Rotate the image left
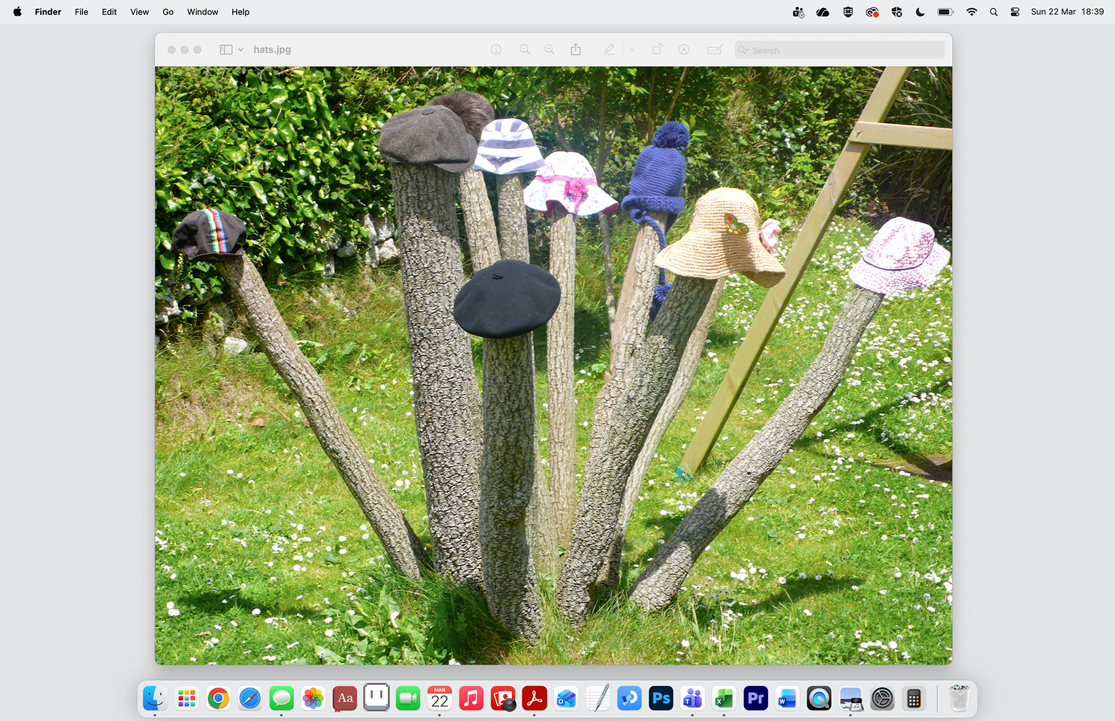 pyautogui.click(x=657, y=50)
